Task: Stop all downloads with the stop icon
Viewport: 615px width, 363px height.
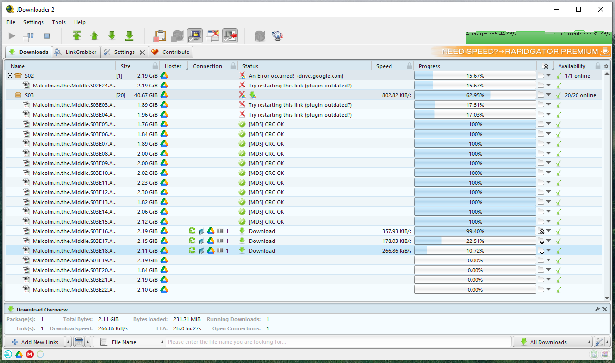Action: [47, 35]
